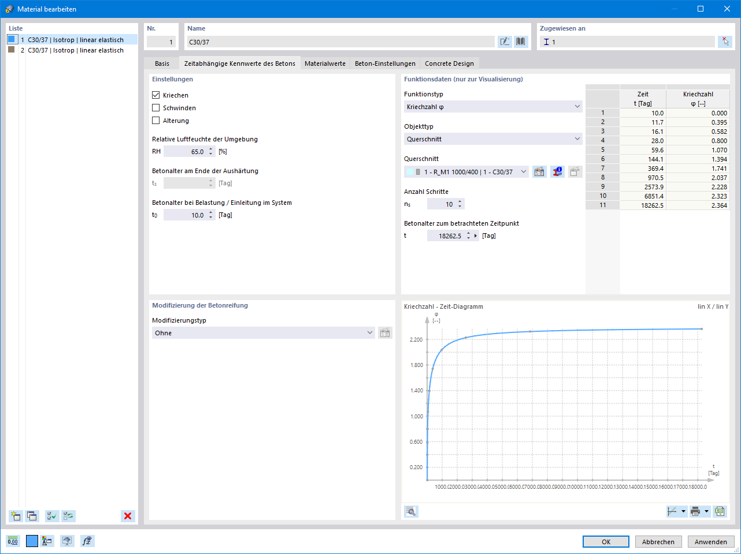Image resolution: width=741 pixels, height=554 pixels.
Task: Adjust the considered time t stepper
Action: (469, 235)
